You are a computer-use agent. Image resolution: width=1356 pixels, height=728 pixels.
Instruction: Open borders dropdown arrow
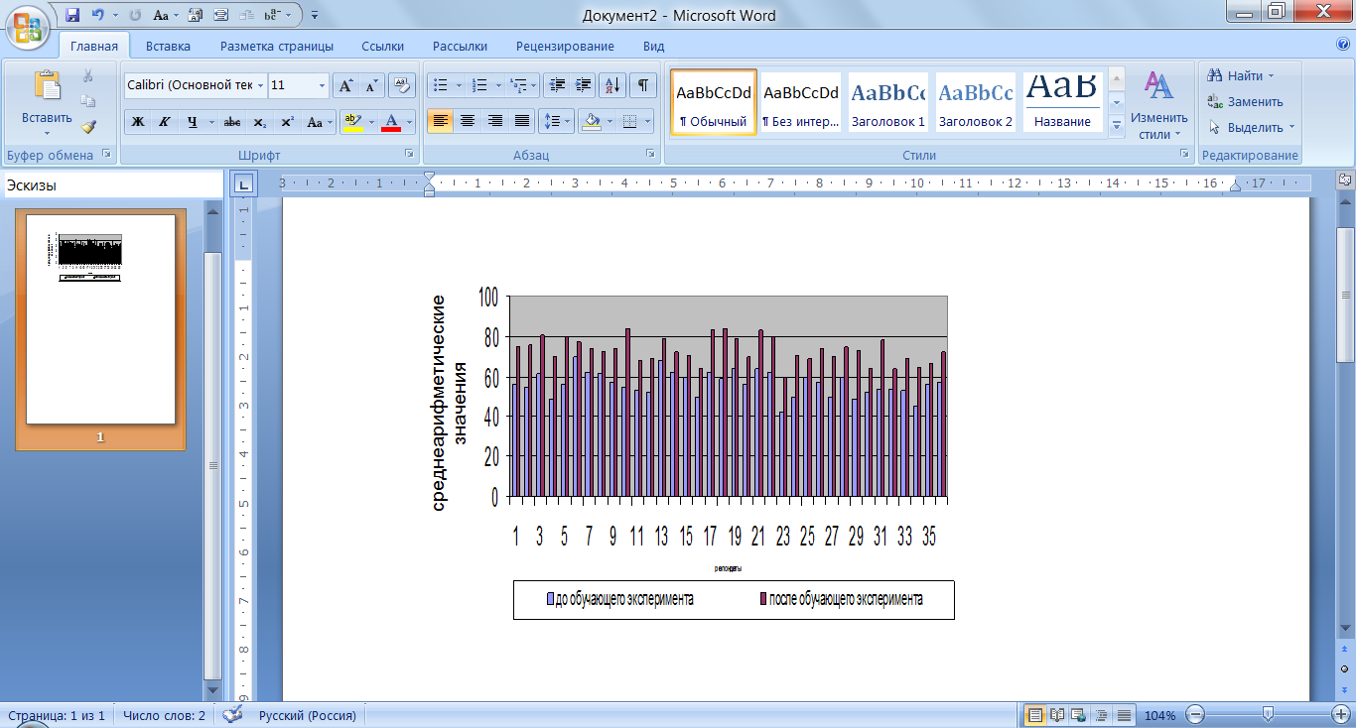pyautogui.click(x=647, y=122)
